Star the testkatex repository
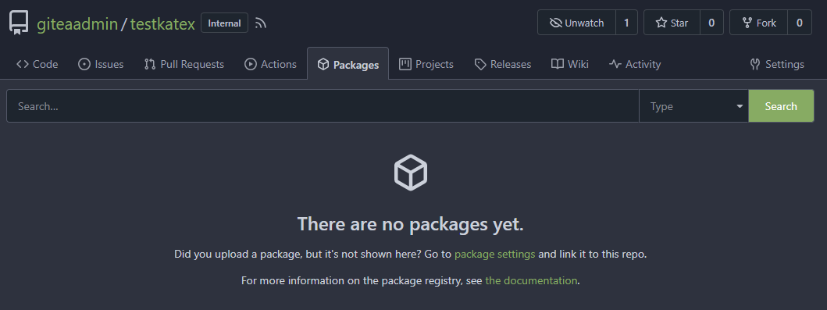Image resolution: width=827 pixels, height=310 pixels. pyautogui.click(x=672, y=23)
